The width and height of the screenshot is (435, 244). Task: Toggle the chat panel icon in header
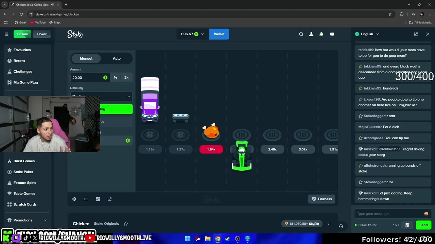(x=332, y=34)
